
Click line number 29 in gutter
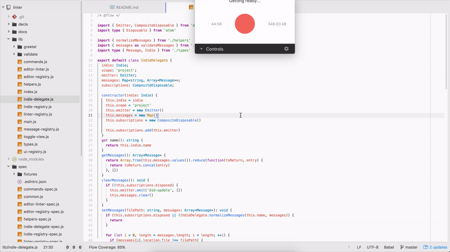click(90, 155)
